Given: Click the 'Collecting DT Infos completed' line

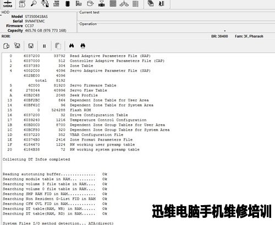Looking at the screenshot, I should pos(36,159).
